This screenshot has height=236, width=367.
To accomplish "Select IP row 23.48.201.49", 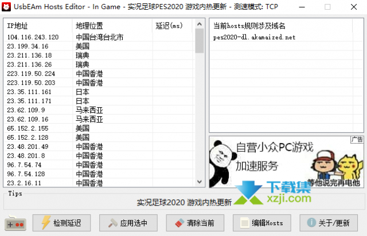I will click(x=99, y=147).
